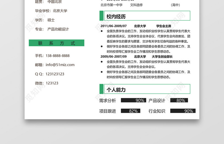Select the 籍贯 中国北京 line

(x=49, y=2)
